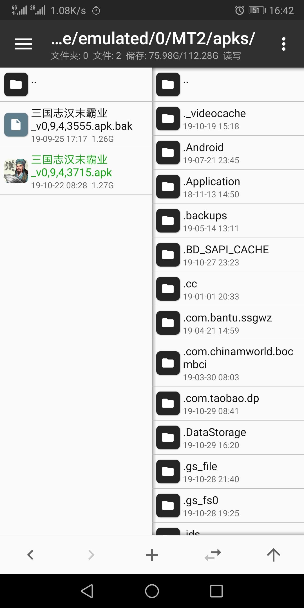Swap panels using the exchange arrows icon
Viewport: 304px width, 608px height.
213,555
